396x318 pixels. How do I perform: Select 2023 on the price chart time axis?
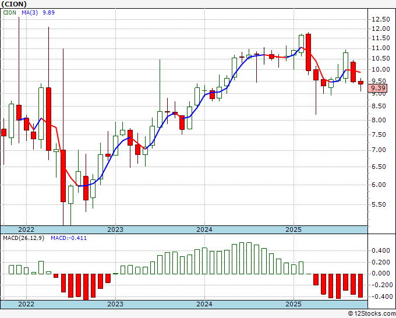115,229
